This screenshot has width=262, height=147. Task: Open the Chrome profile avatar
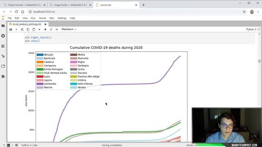(252, 12)
